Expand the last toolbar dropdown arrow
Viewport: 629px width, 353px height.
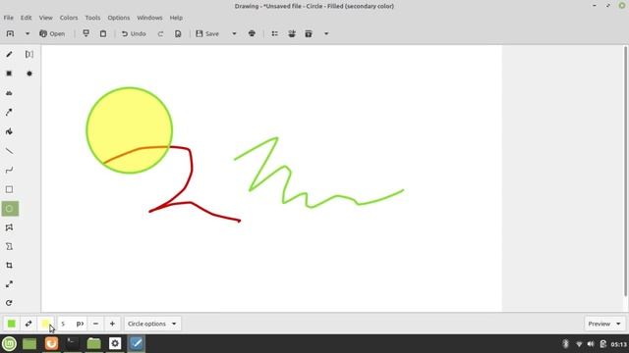(326, 33)
